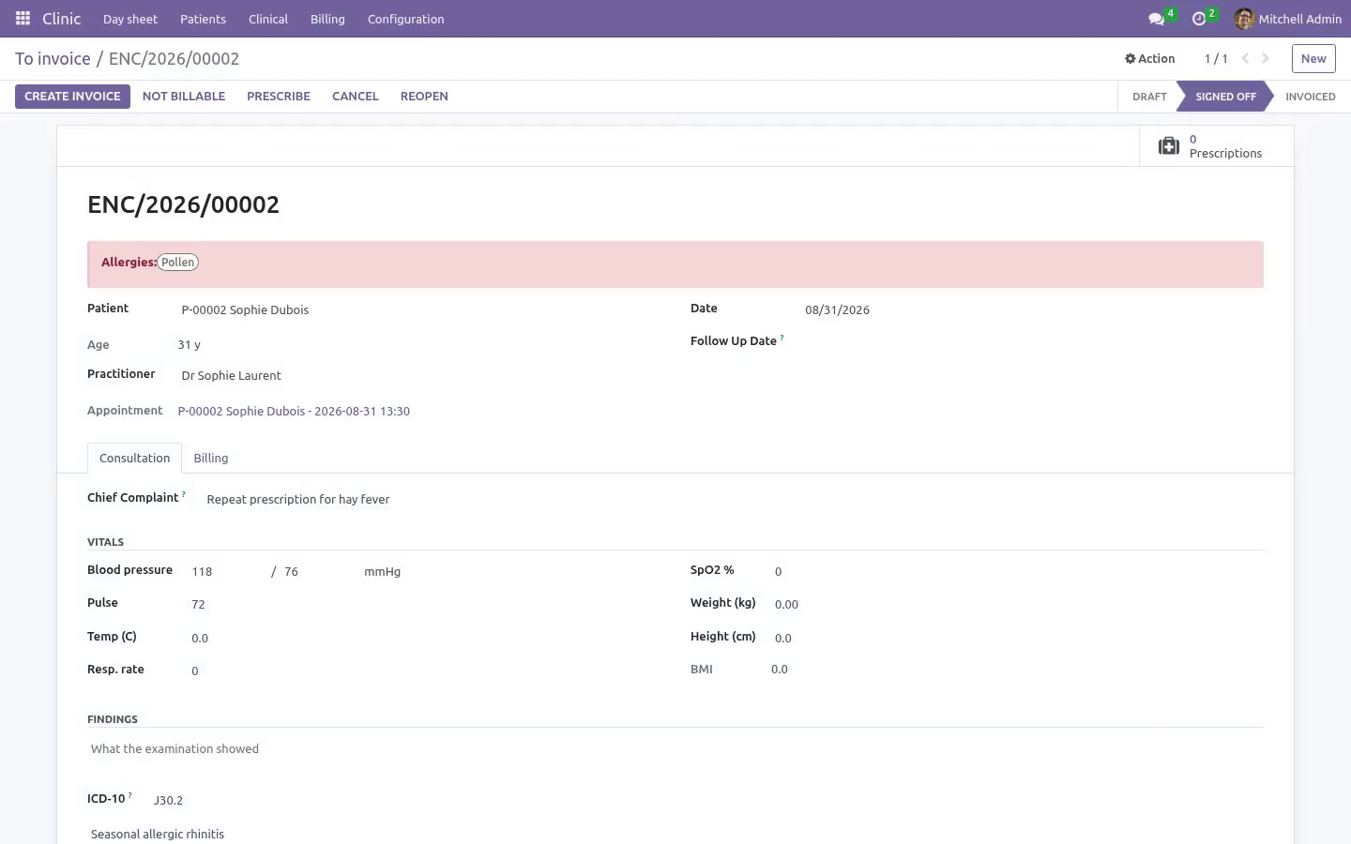Open the Billing top menu
1351x844 pixels.
[x=327, y=19]
